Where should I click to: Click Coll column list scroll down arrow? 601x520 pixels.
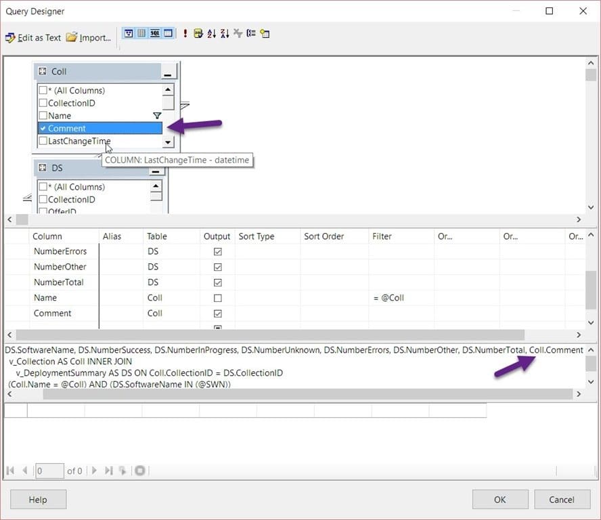(168, 142)
